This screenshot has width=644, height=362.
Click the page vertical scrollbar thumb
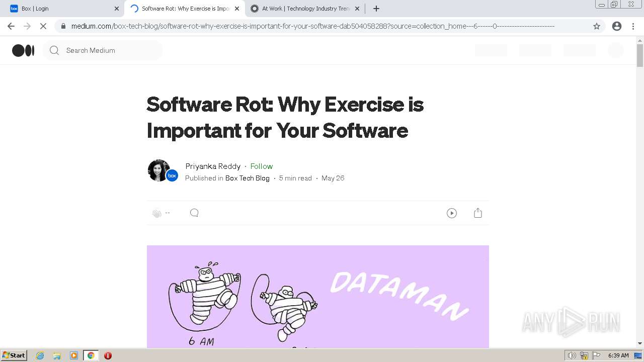point(640,55)
